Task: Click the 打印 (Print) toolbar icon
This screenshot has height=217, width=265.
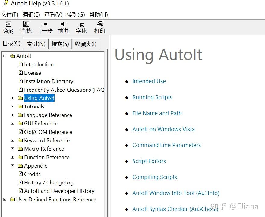Action: [99, 27]
